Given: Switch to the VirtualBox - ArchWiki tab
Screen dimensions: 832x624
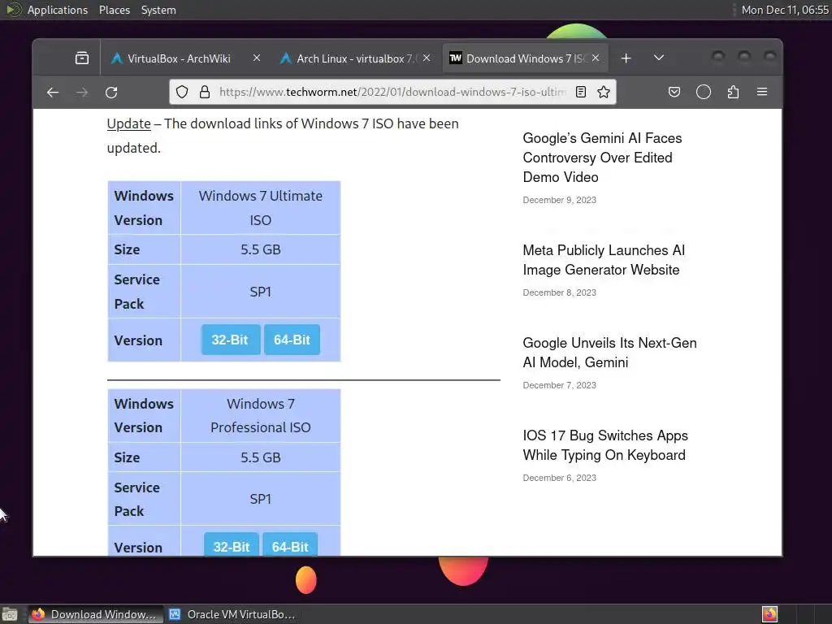Looking at the screenshot, I should 178,58.
